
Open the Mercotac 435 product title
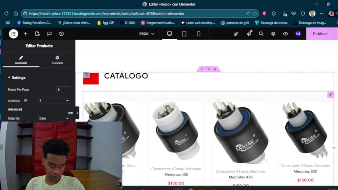point(176,175)
